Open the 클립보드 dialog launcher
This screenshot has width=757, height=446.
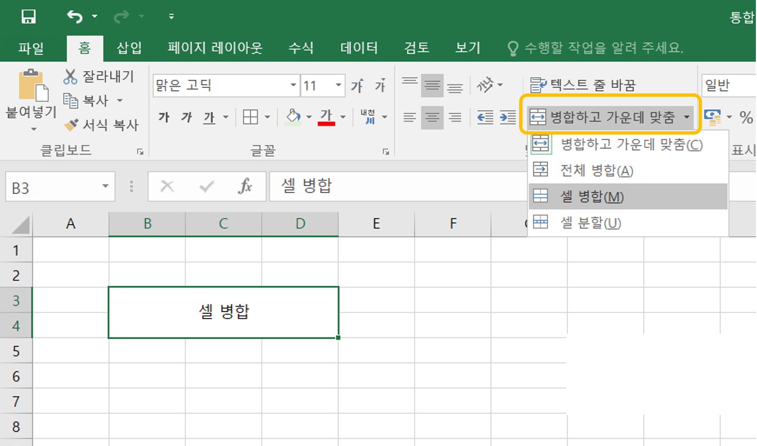pos(140,151)
